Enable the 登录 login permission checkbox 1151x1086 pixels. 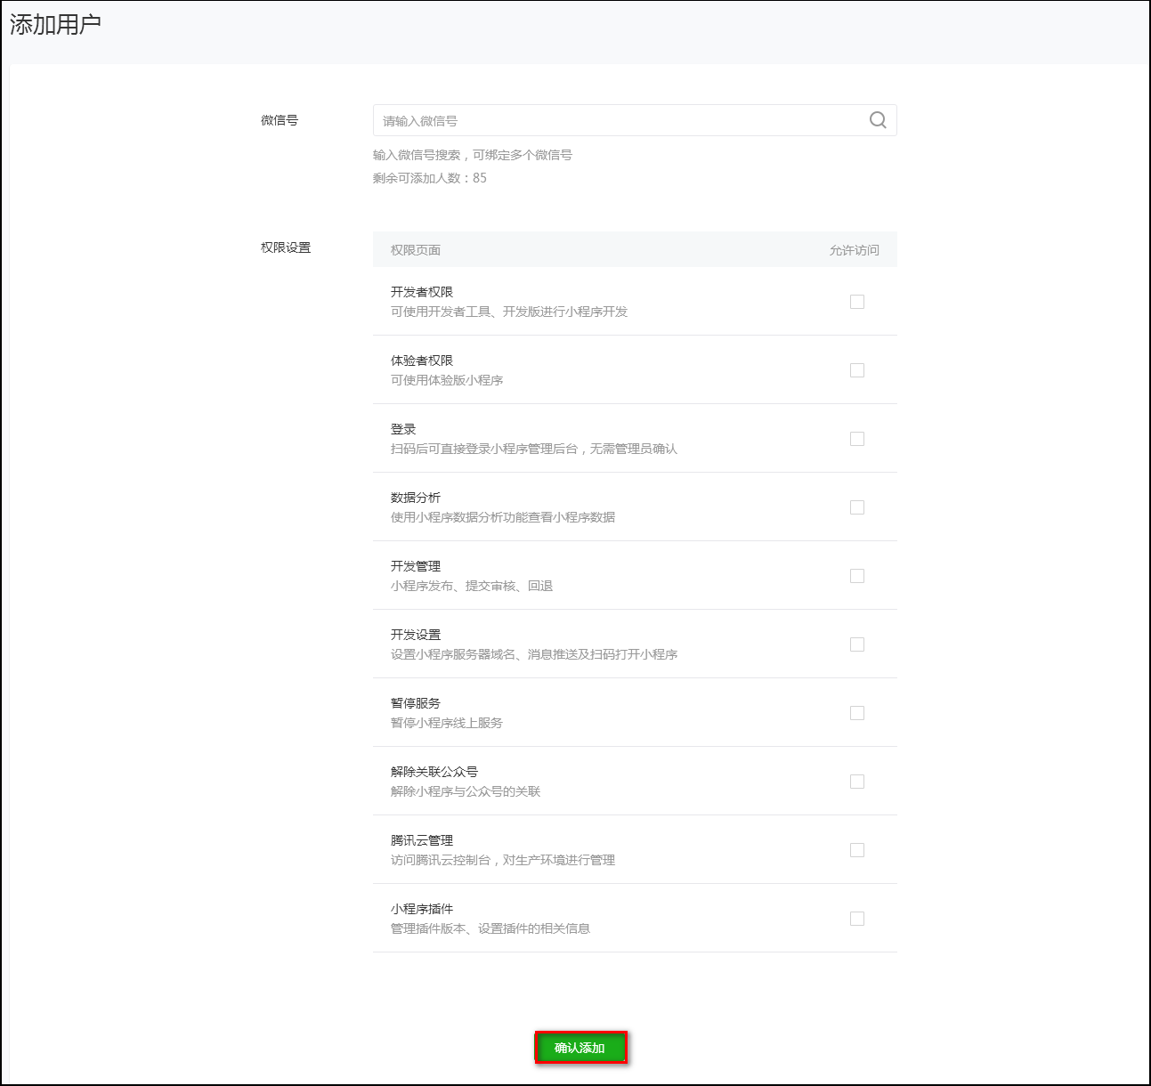(x=856, y=438)
